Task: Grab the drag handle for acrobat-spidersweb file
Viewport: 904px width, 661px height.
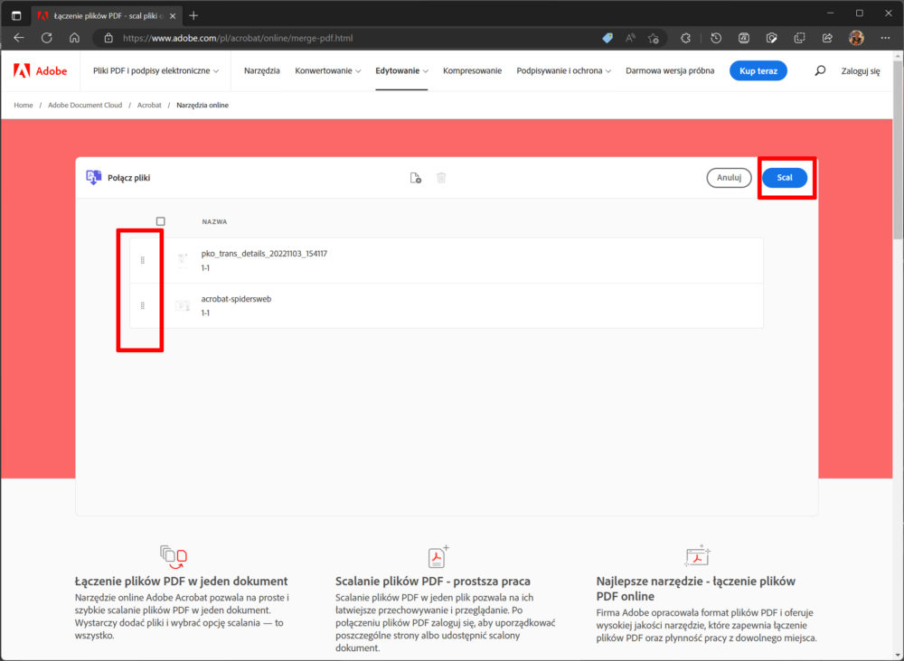Action: 143,306
